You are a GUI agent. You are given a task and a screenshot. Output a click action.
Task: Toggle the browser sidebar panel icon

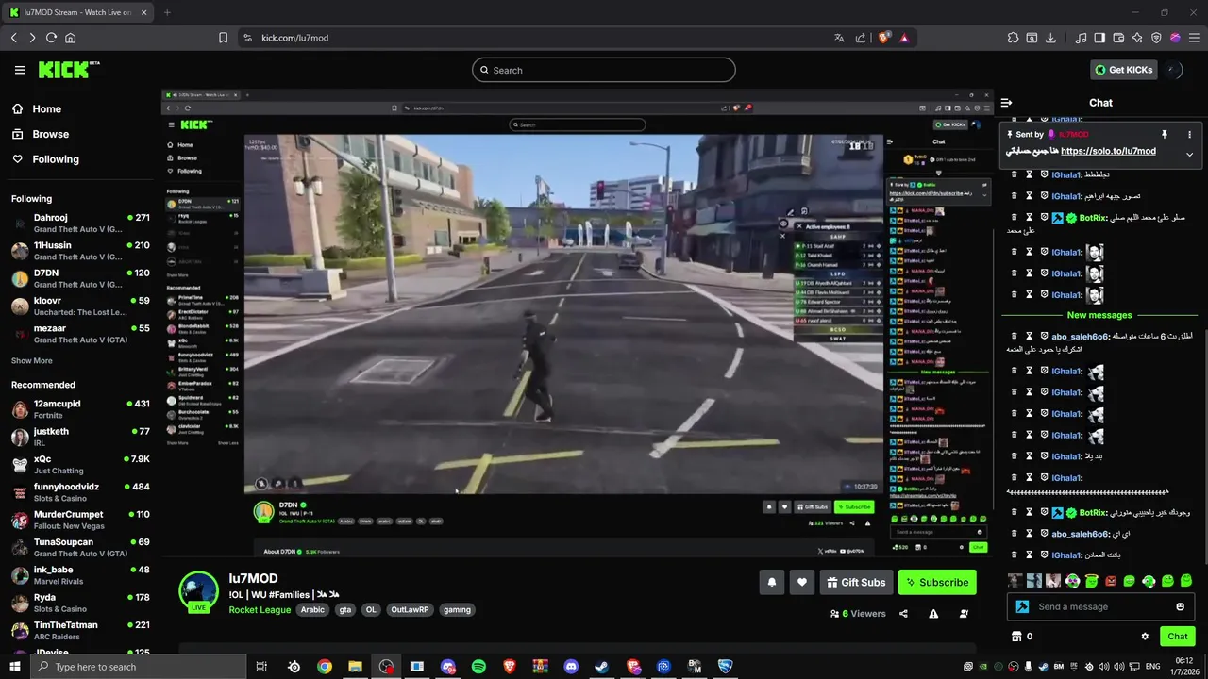point(1099,38)
